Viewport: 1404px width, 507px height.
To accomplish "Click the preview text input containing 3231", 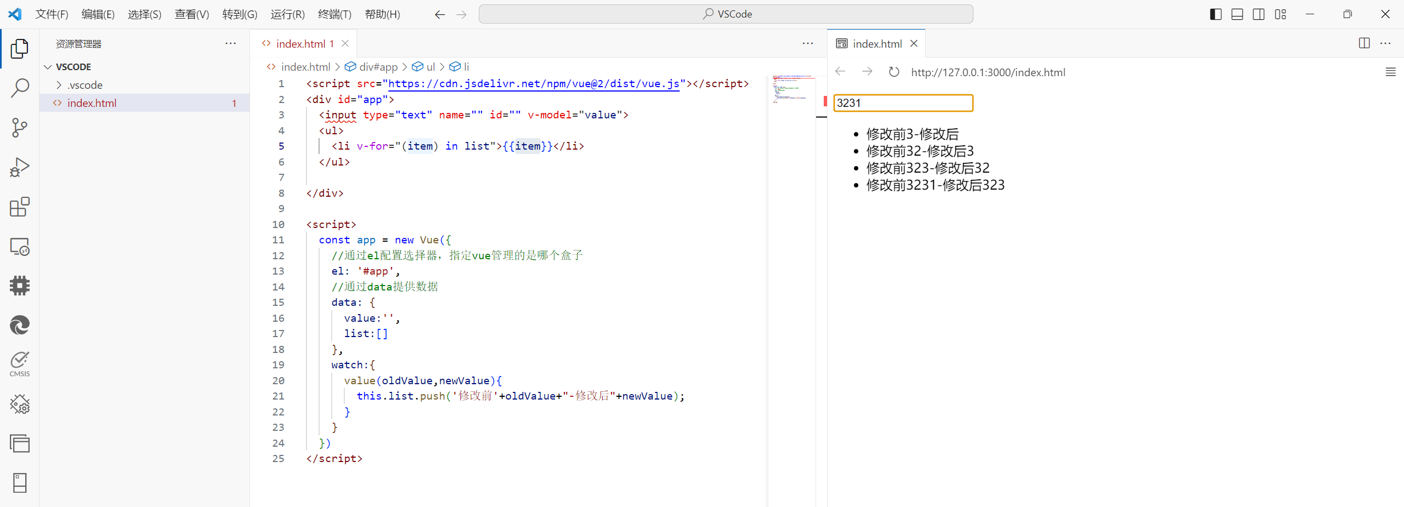I will 903,103.
